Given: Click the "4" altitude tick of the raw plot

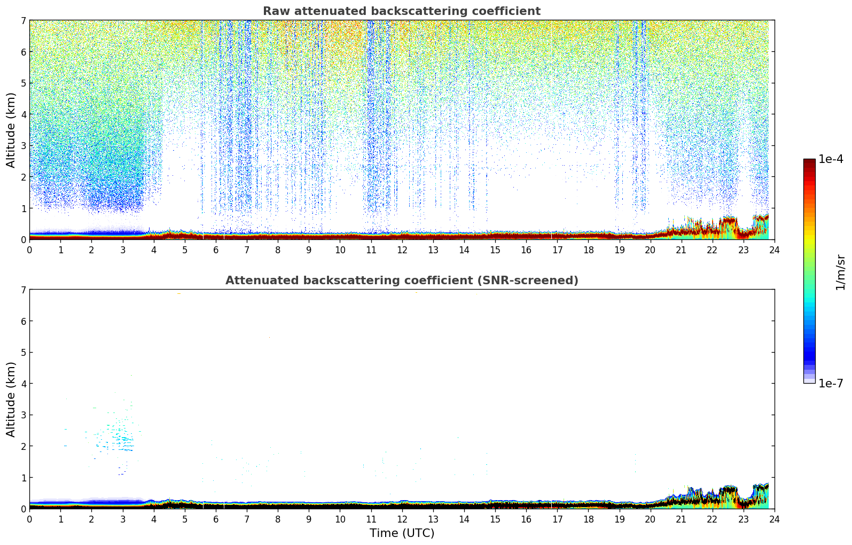Looking at the screenshot, I should tap(23, 114).
